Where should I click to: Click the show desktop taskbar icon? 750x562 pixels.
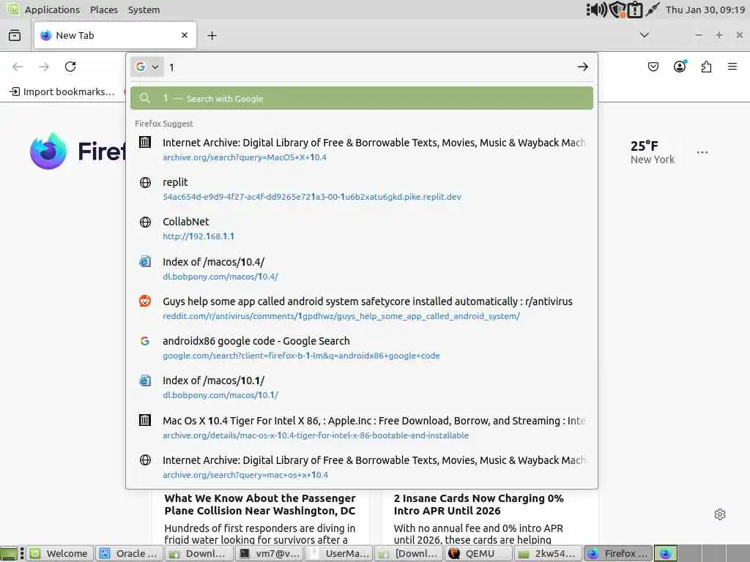tap(8, 553)
